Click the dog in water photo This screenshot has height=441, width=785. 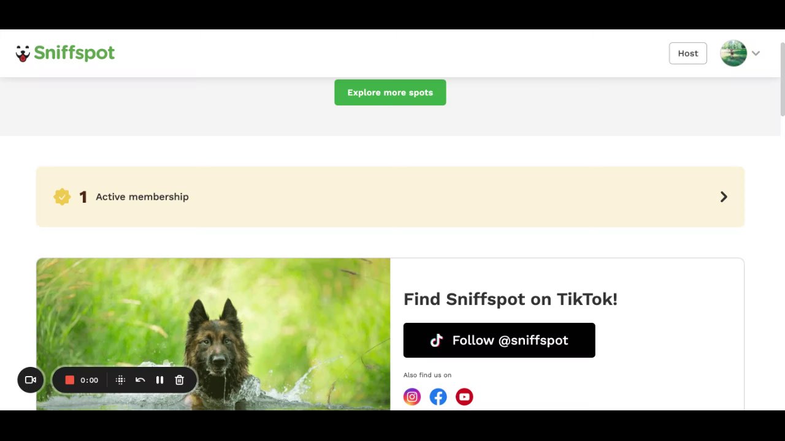[213, 334]
